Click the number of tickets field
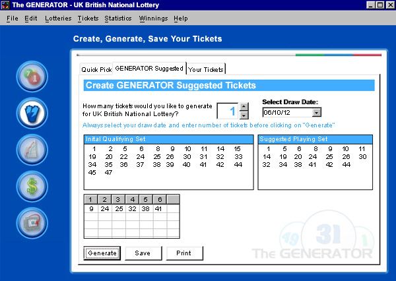This screenshot has width=396, height=281. pos(227,111)
